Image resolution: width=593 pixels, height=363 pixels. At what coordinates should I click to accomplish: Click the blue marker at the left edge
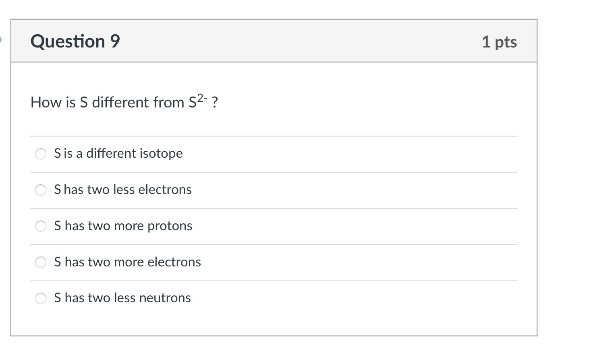(1, 39)
